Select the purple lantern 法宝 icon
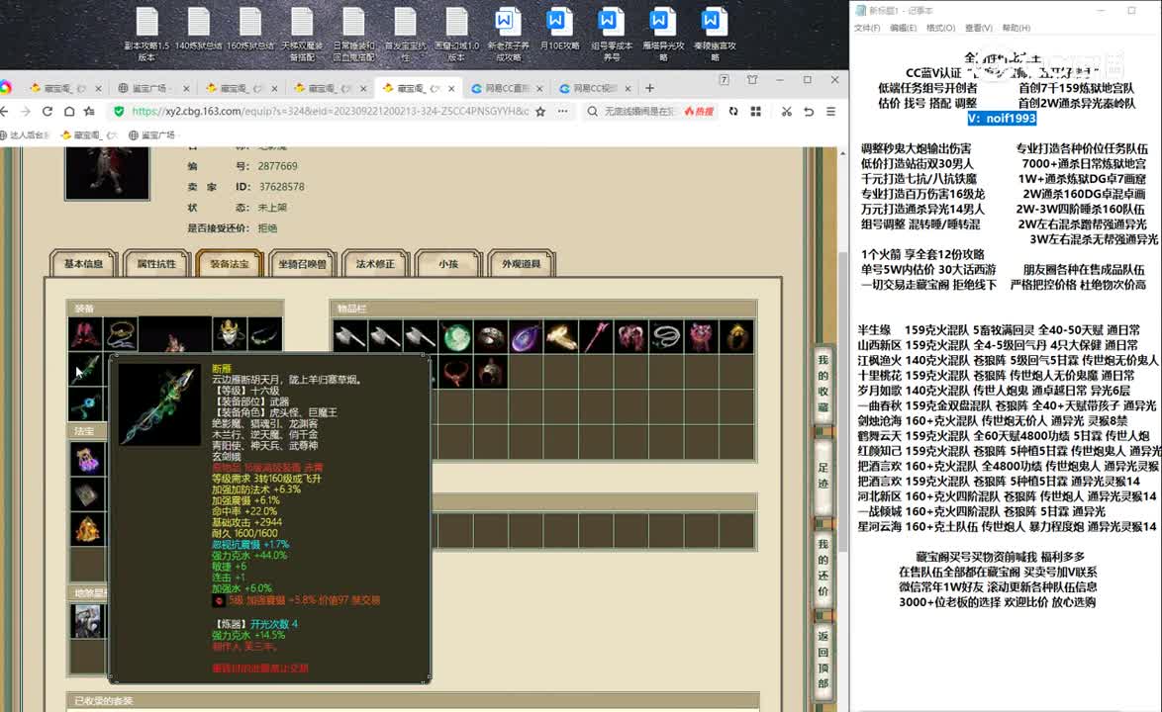 click(x=87, y=460)
